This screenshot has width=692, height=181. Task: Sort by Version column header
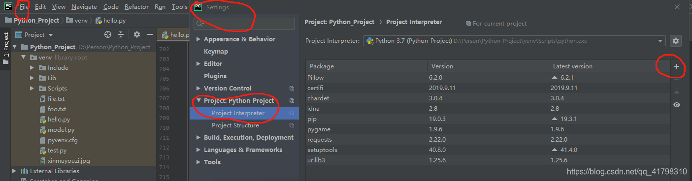(488, 66)
